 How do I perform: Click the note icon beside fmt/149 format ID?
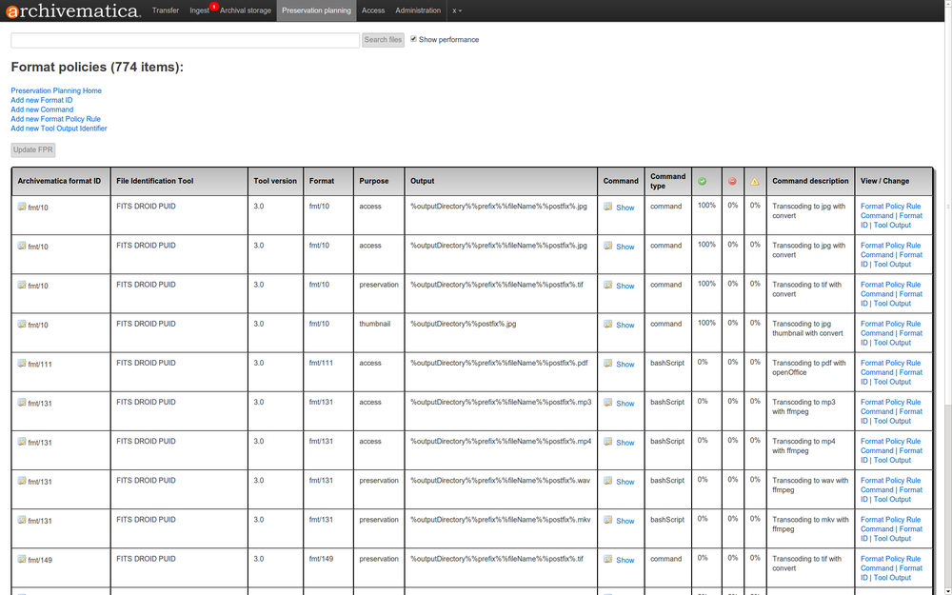(22, 559)
